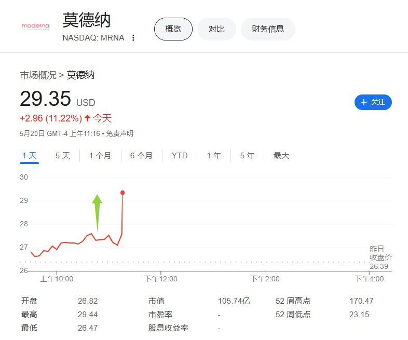Click the 5月20日 GMT-4 timestamp
This screenshot has height=340, width=408.
coord(60,134)
